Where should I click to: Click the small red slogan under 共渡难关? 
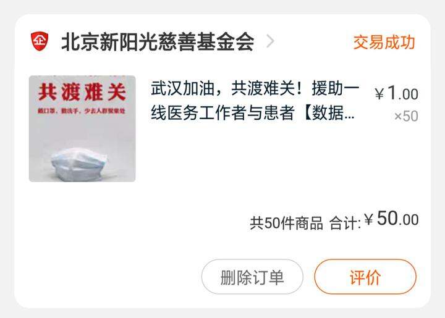(82, 111)
